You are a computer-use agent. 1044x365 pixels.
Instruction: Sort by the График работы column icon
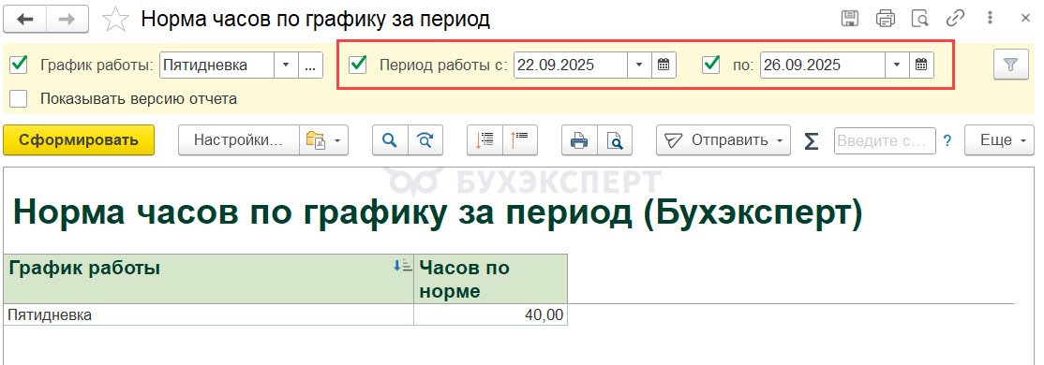tap(402, 266)
